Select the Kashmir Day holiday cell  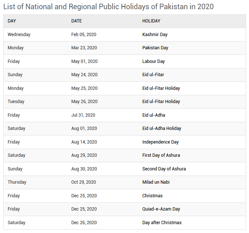pos(155,35)
